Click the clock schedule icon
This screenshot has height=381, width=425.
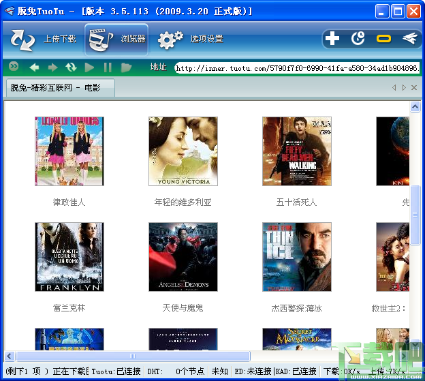[x=358, y=38]
